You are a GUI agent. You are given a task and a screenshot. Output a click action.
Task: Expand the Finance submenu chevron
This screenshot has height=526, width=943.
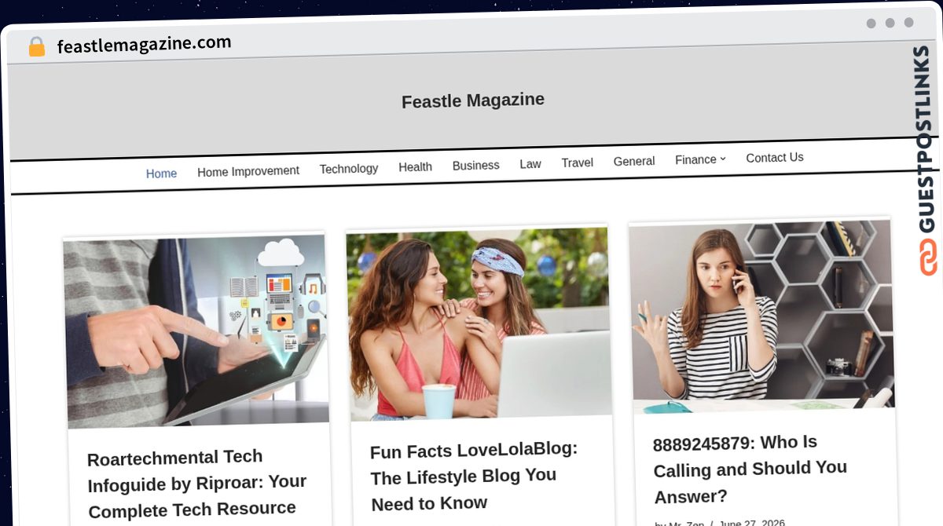coord(723,159)
